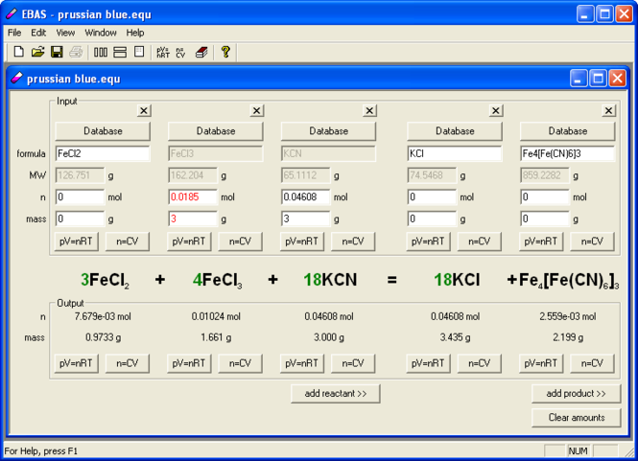
Task: Open the red book database icon
Action: click(x=201, y=52)
